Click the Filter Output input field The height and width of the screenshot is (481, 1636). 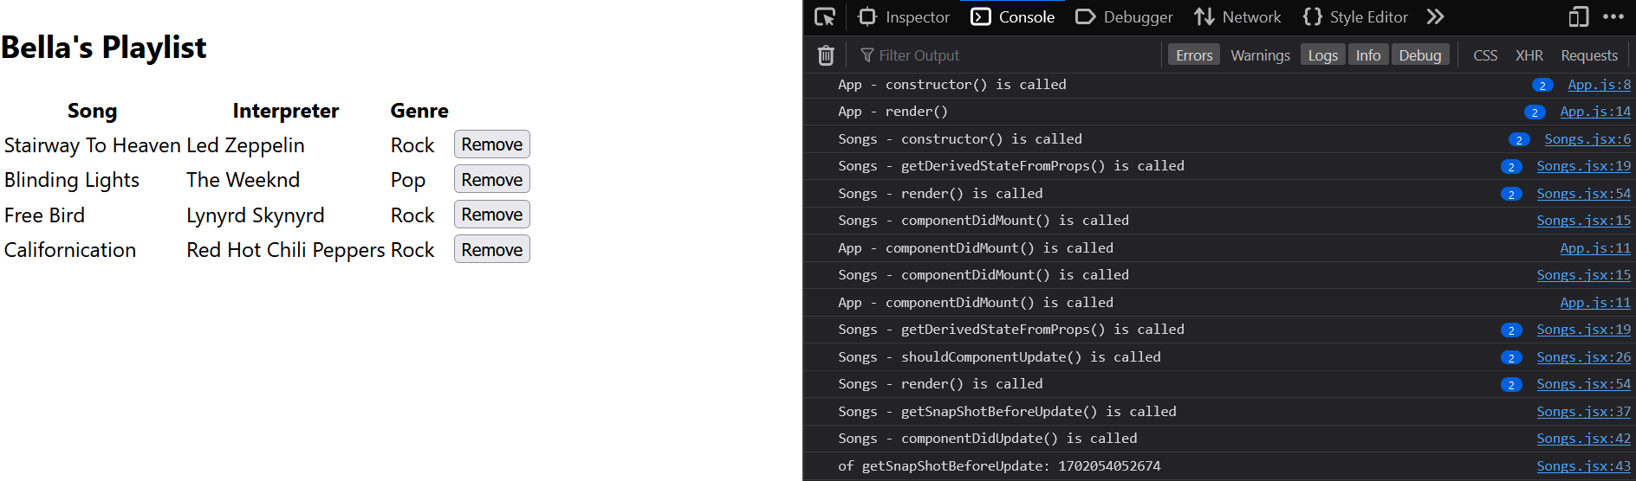click(1005, 55)
